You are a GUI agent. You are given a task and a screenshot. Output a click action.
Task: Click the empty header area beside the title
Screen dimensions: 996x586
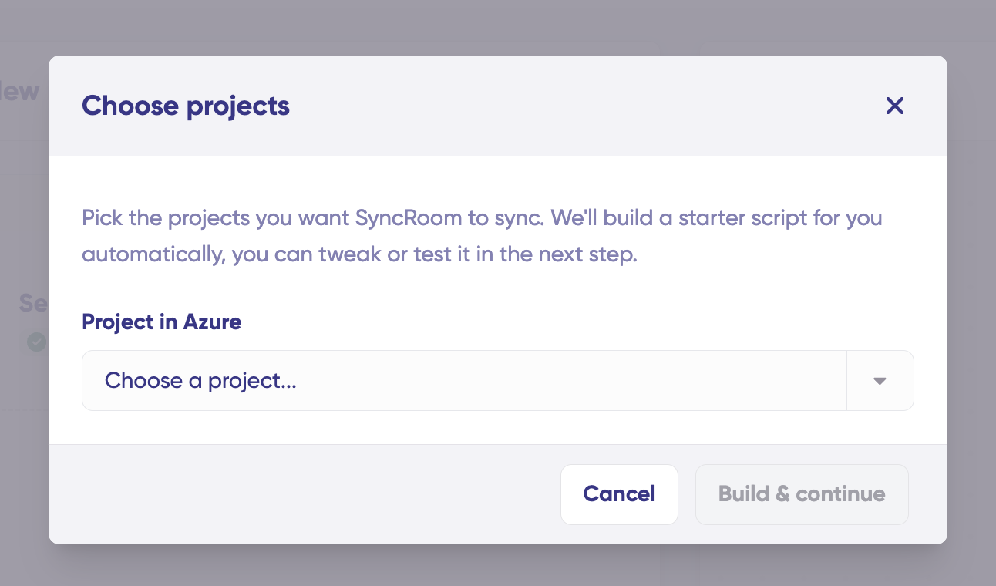[578, 106]
